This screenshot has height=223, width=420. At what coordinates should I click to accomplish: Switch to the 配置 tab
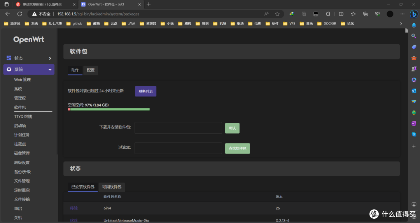coord(91,70)
